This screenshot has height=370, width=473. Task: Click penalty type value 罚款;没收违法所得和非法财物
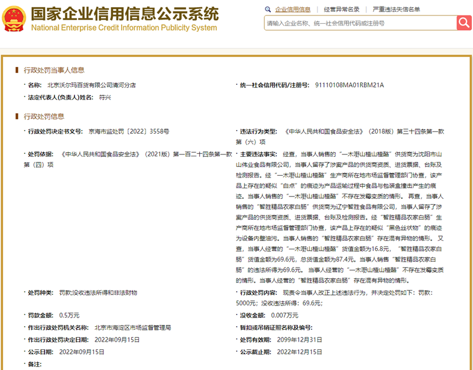coord(98,292)
